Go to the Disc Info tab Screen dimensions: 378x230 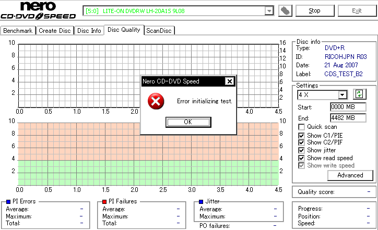89,31
